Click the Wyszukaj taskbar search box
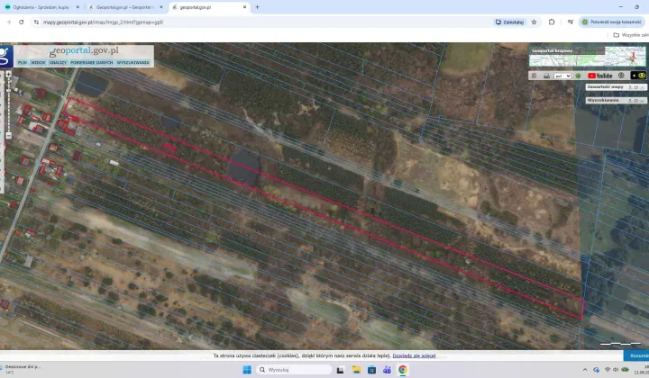 294,369
